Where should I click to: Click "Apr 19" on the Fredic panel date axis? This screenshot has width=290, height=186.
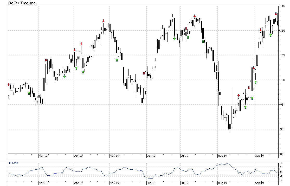point(79,183)
